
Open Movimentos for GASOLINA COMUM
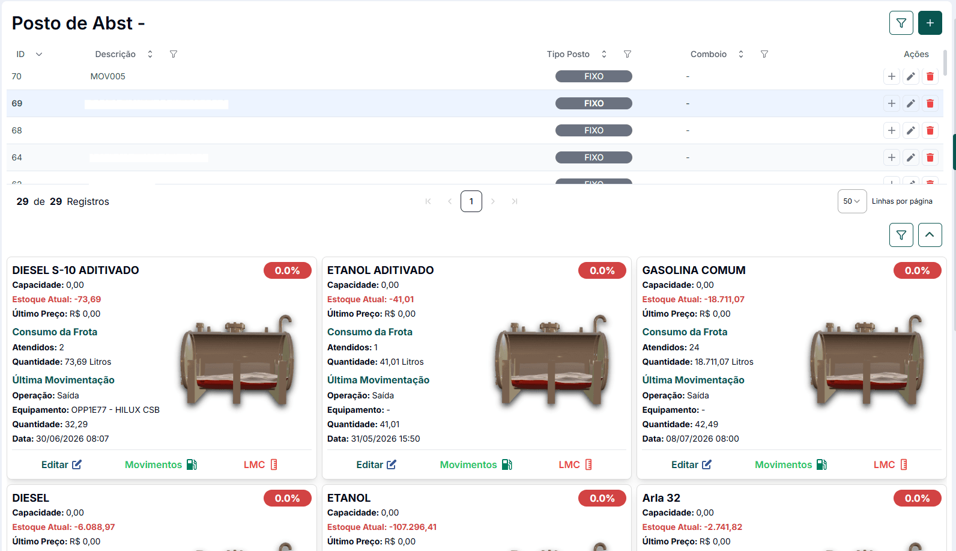click(791, 464)
